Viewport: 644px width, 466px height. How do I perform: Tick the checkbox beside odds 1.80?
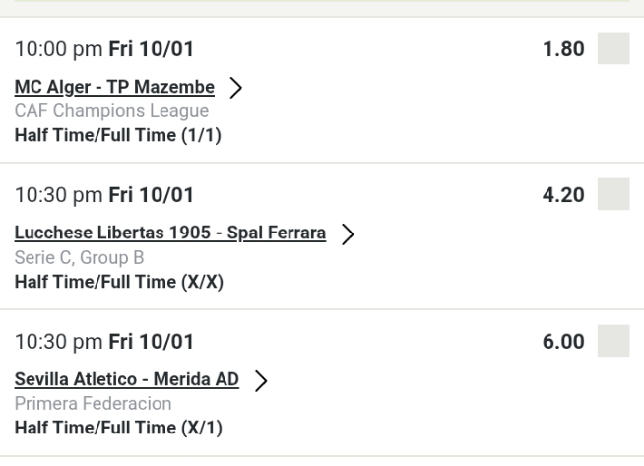pyautogui.click(x=613, y=48)
